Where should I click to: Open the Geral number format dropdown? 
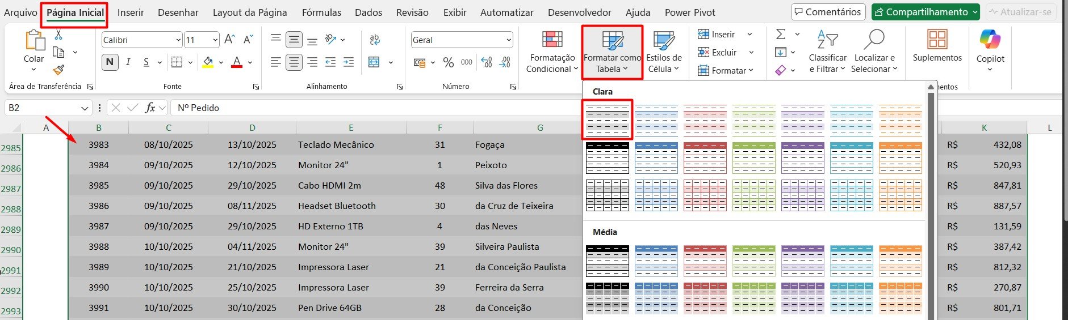click(x=508, y=40)
